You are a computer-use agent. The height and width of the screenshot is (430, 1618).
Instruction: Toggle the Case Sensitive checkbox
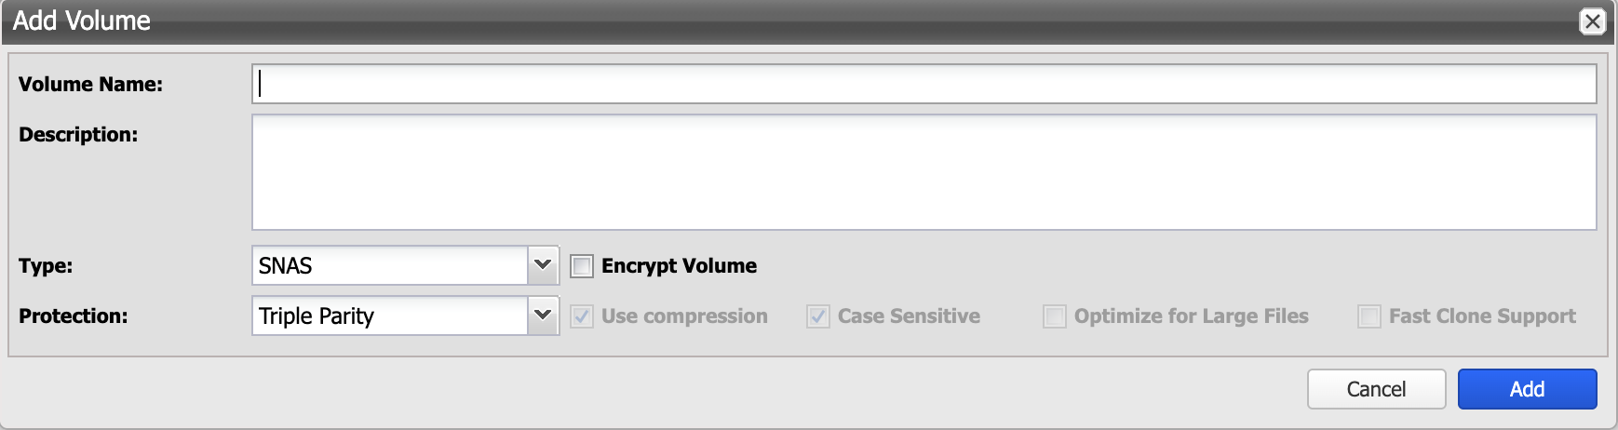tap(818, 316)
